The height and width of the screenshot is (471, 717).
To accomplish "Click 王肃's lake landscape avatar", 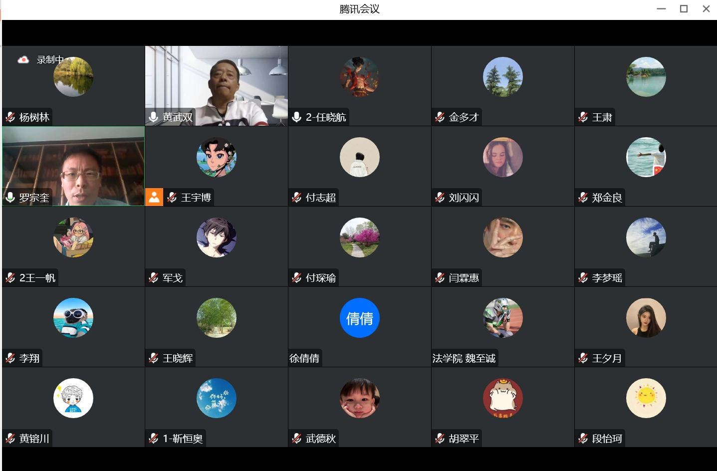I will [x=646, y=77].
